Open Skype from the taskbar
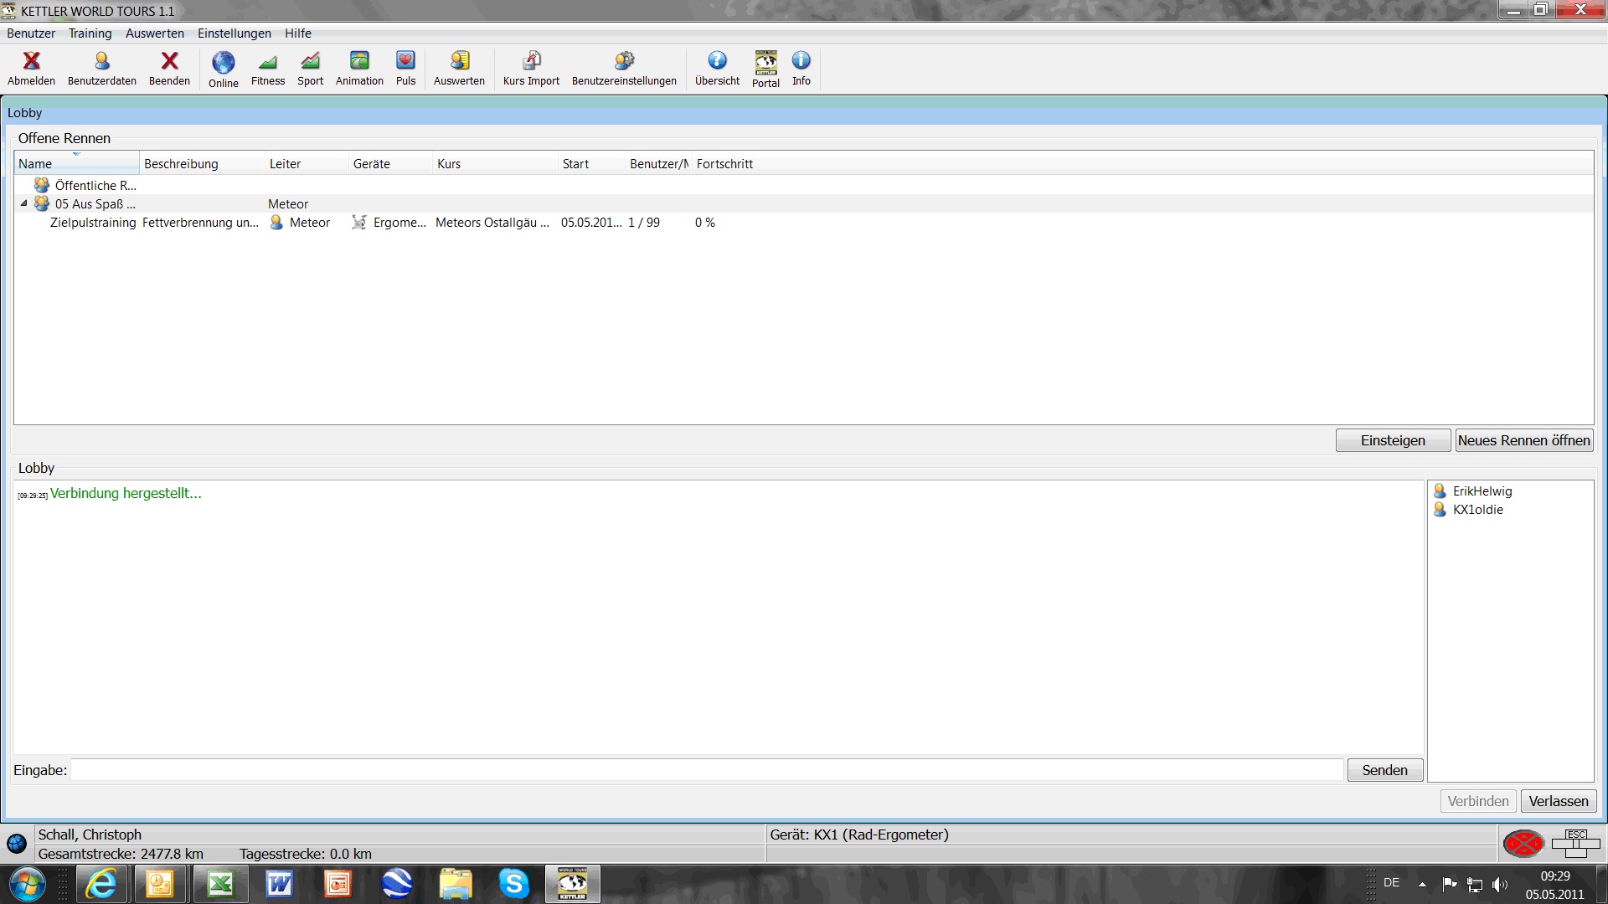Image resolution: width=1608 pixels, height=904 pixels. point(513,884)
